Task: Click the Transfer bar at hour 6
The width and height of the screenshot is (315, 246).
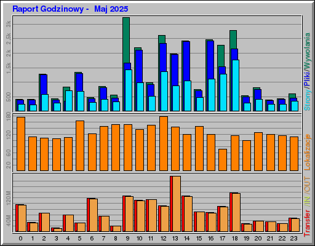Action: (x=92, y=215)
